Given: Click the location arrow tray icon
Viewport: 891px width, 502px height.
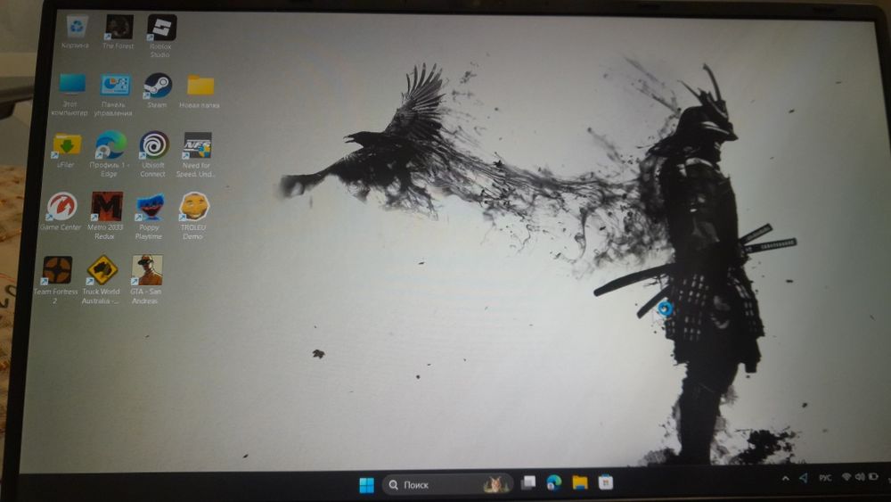Looking at the screenshot, I should coord(804,478).
